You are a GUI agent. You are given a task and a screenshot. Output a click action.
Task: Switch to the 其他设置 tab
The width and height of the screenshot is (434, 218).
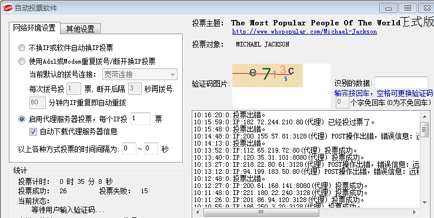[80, 28]
